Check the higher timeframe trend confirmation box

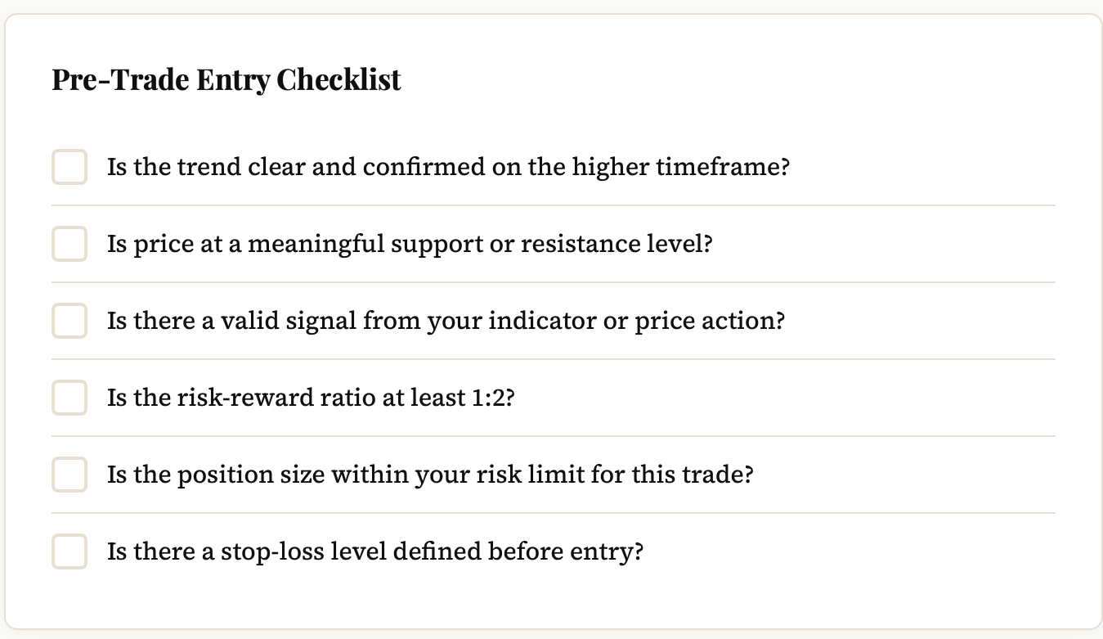coord(69,167)
